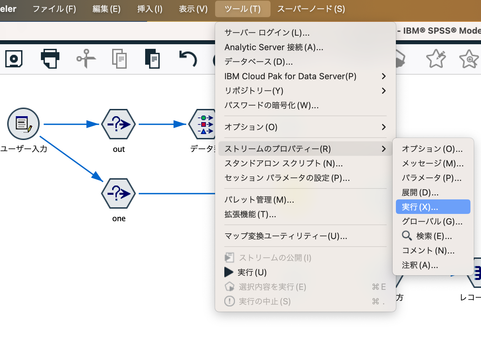Screen dimensions: 481x342
Task: Save the current stream with the disk icon
Action: [x=14, y=58]
